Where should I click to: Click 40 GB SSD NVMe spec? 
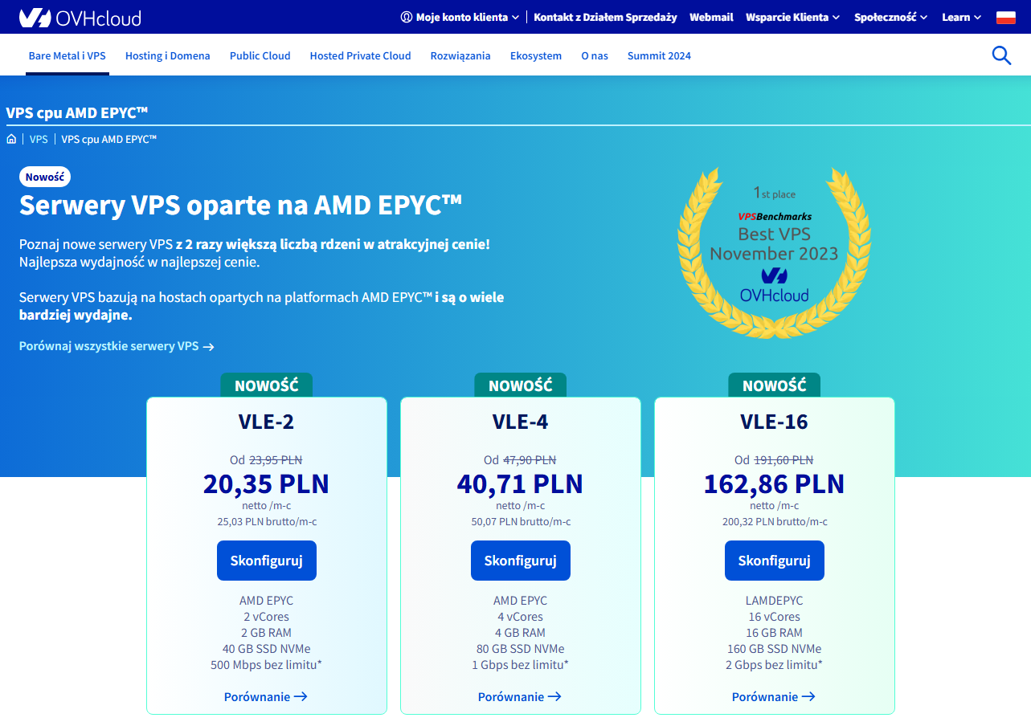coord(267,649)
